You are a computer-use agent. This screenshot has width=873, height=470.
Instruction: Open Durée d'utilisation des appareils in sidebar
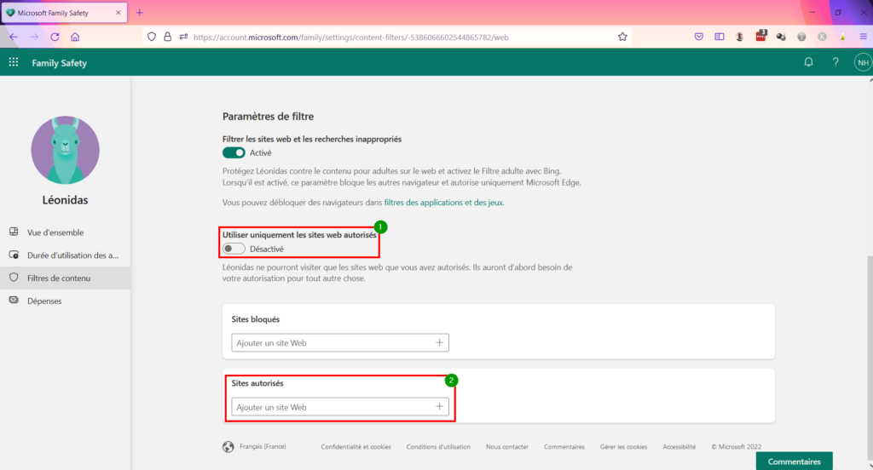coord(65,255)
